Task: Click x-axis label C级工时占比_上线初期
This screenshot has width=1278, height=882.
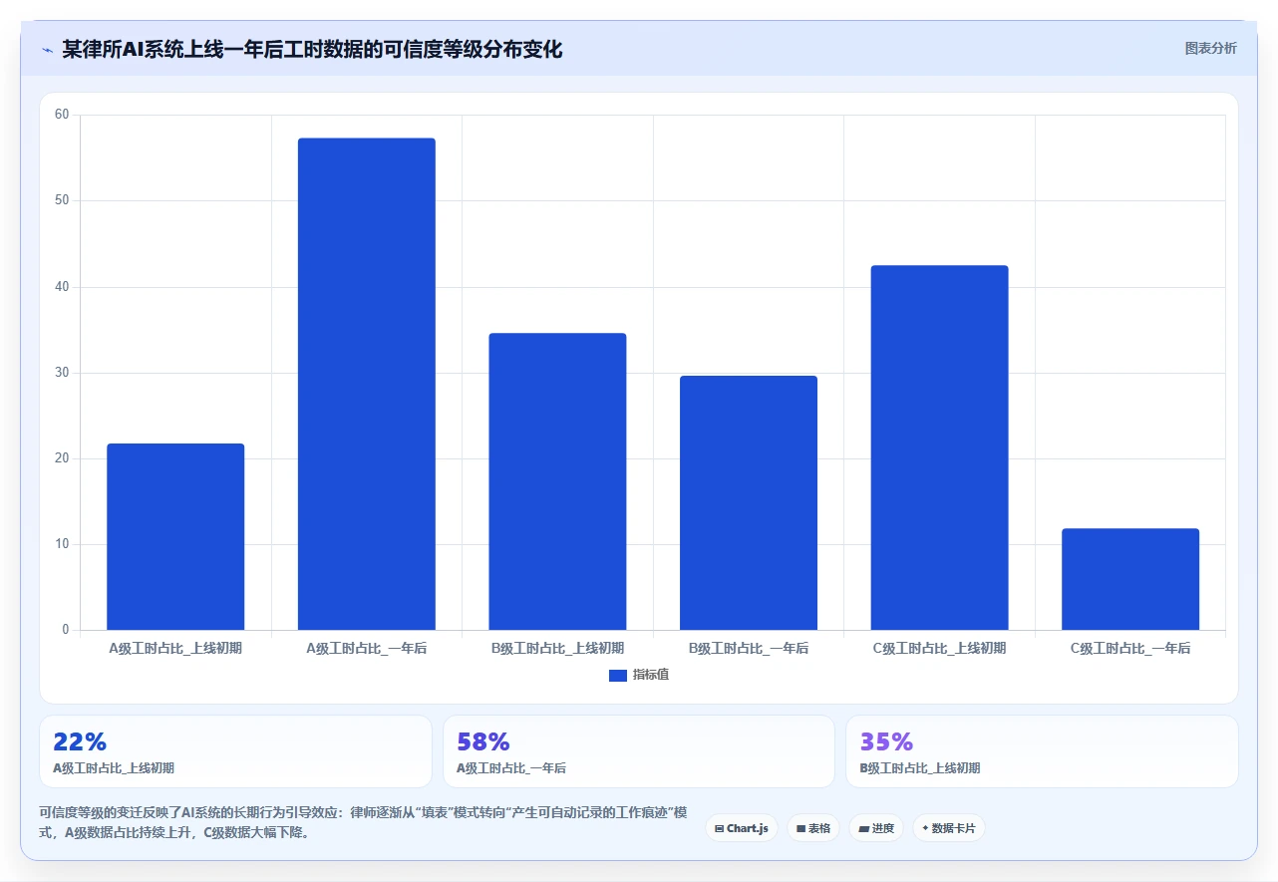Action: coord(939,648)
